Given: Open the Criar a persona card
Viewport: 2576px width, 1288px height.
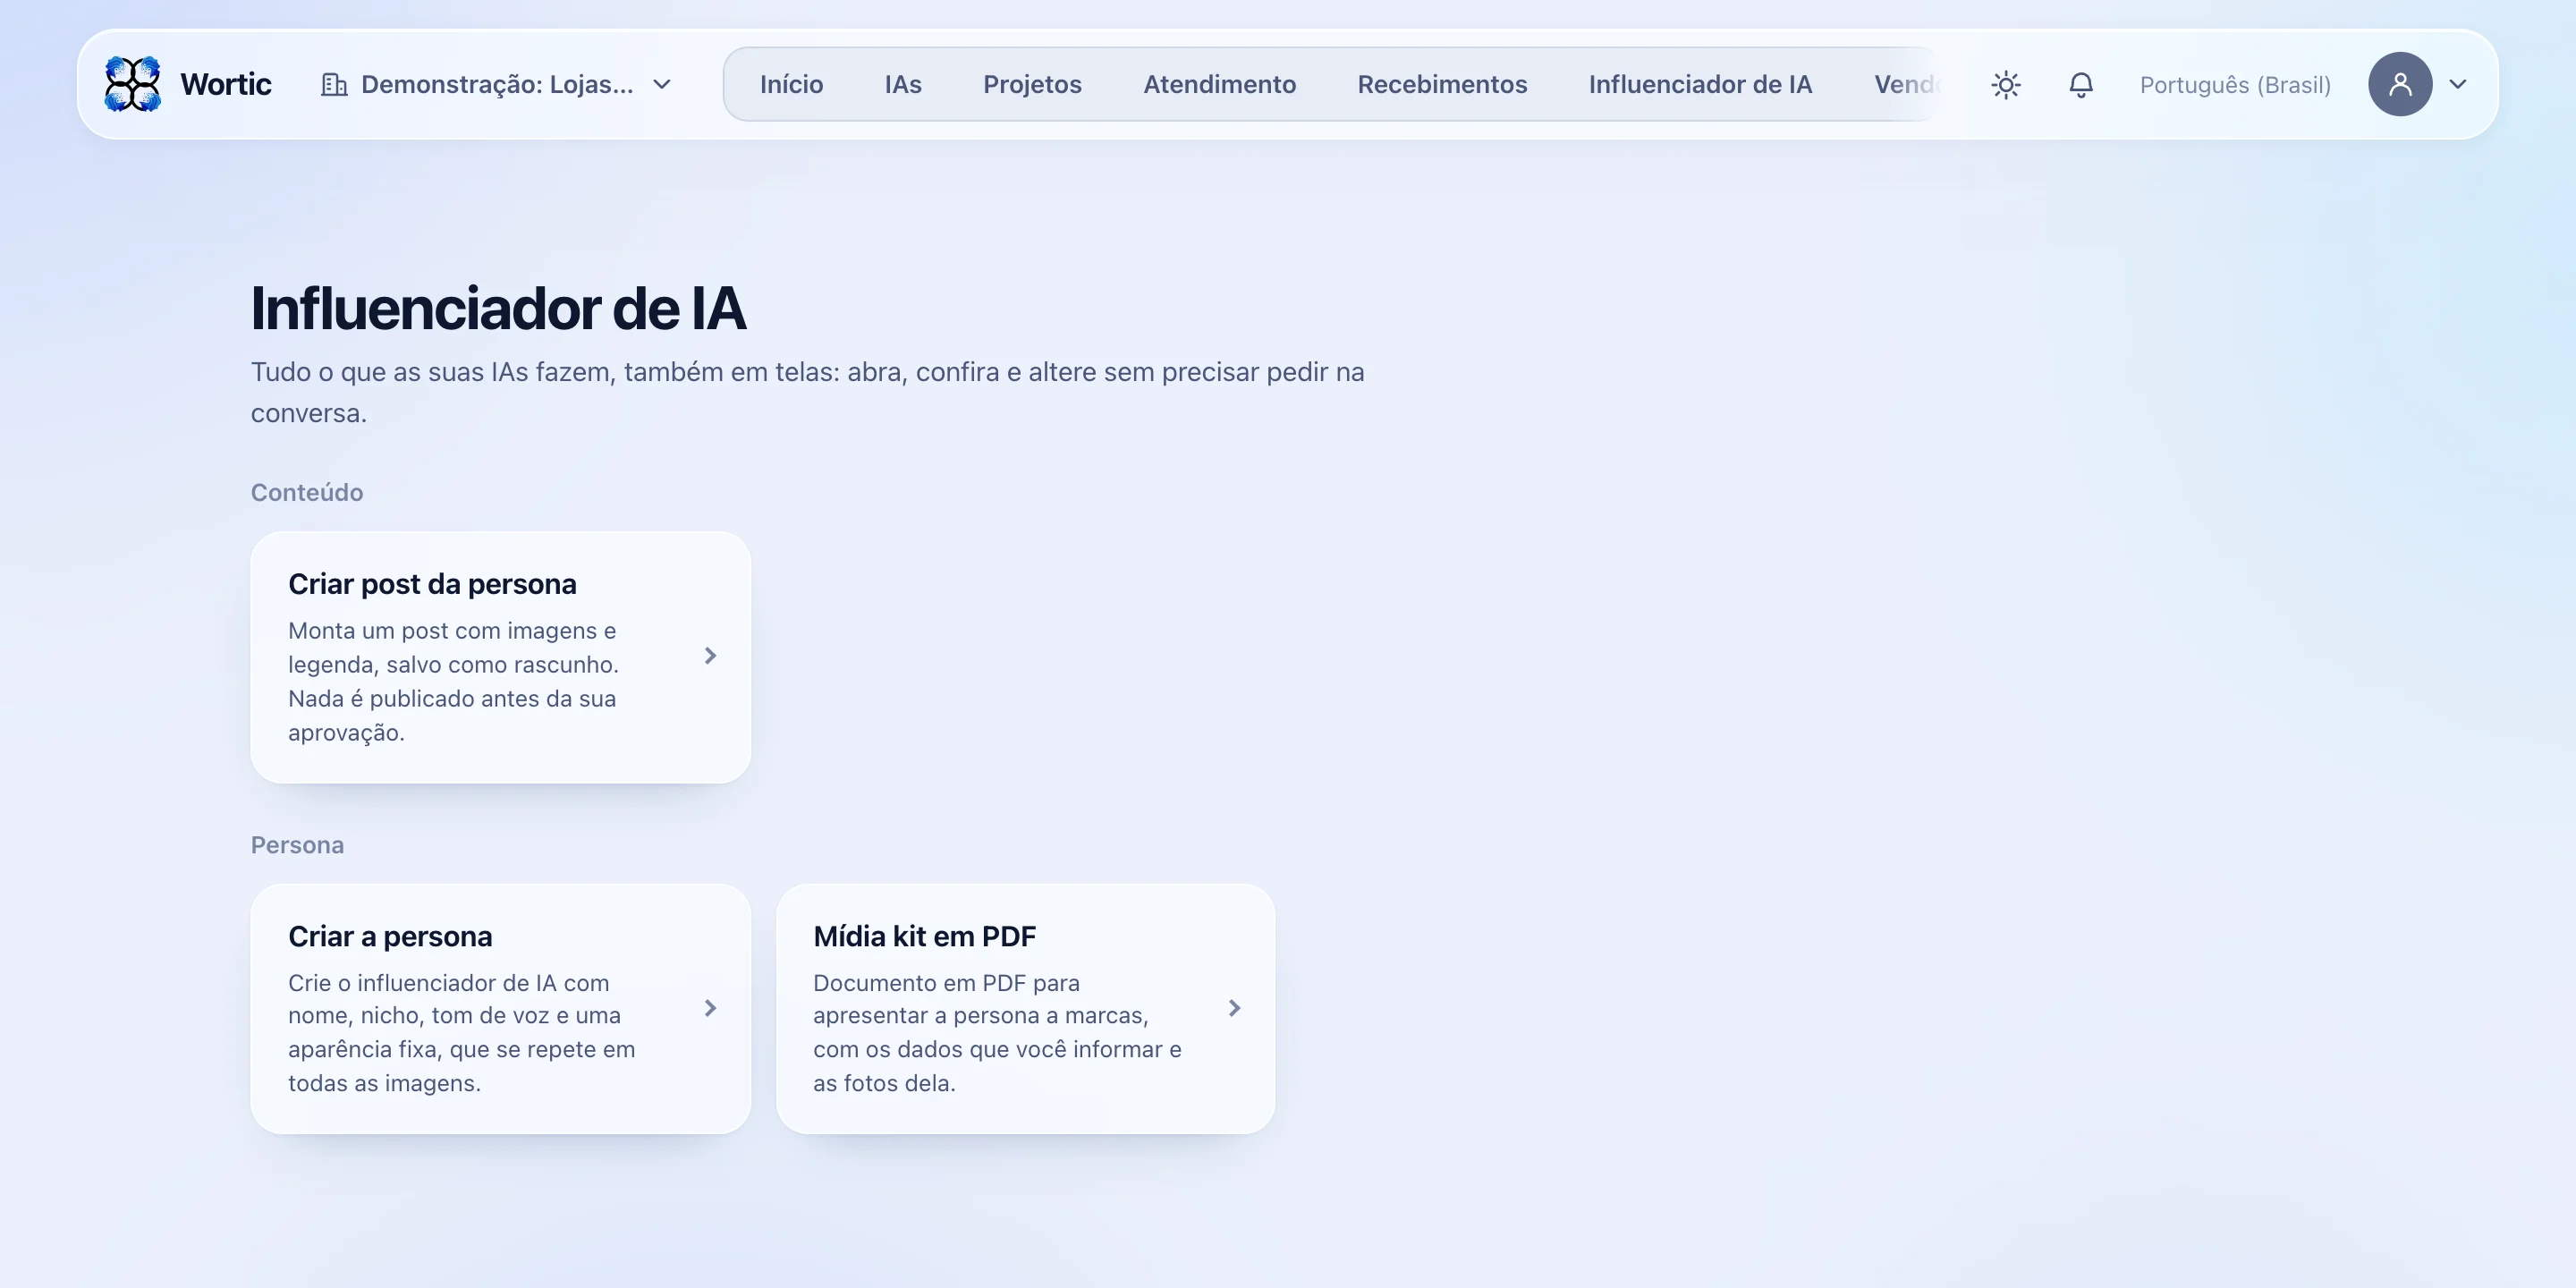Looking at the screenshot, I should (x=500, y=1008).
